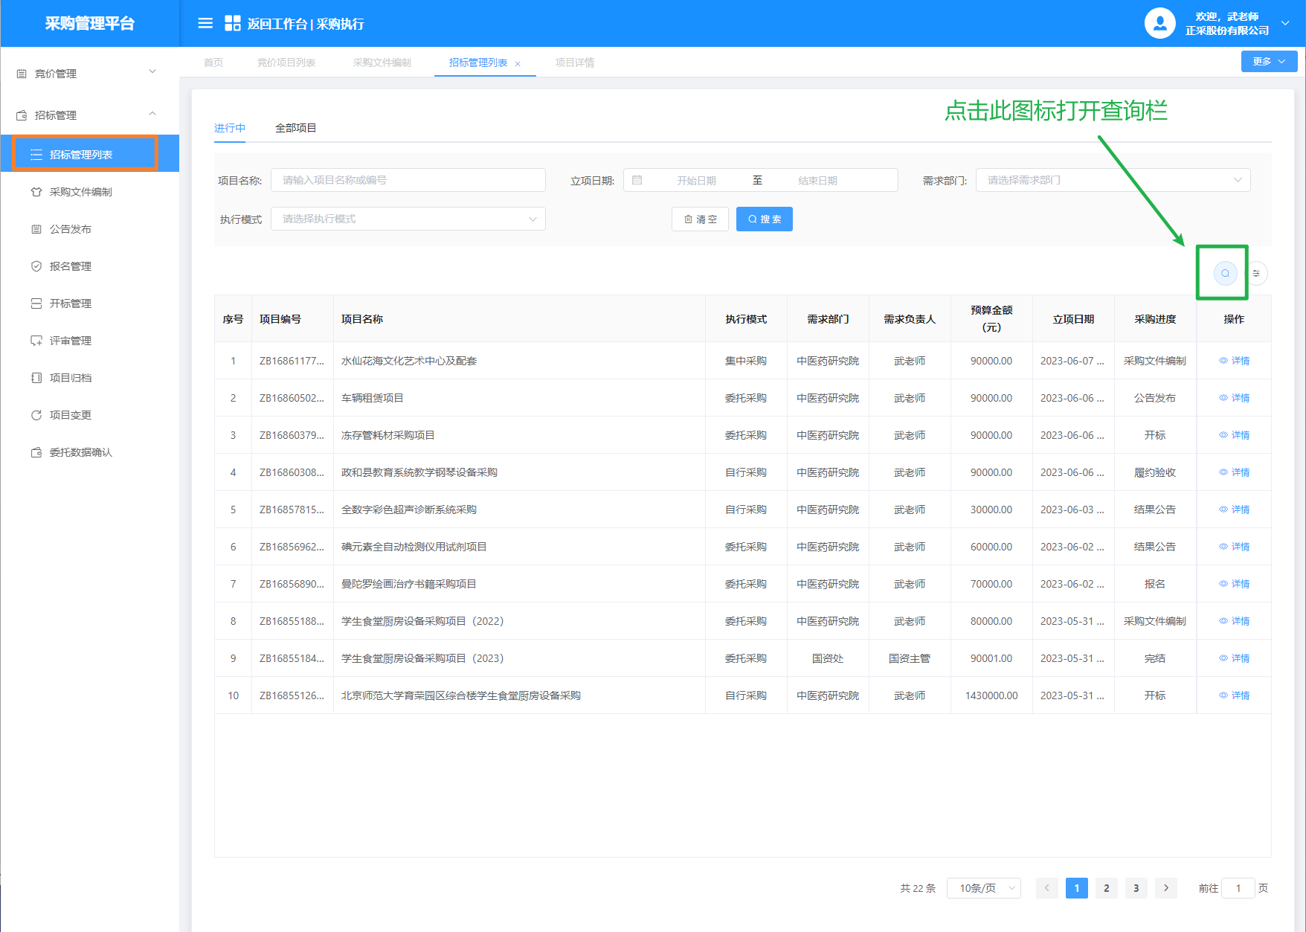Screen dimensions: 1306x932
Task: Open the 10条/页 page size dropdown
Action: (983, 888)
